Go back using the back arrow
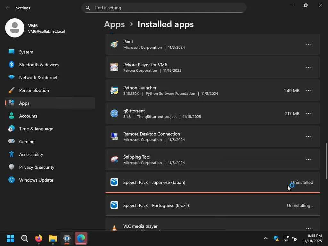 point(8,8)
